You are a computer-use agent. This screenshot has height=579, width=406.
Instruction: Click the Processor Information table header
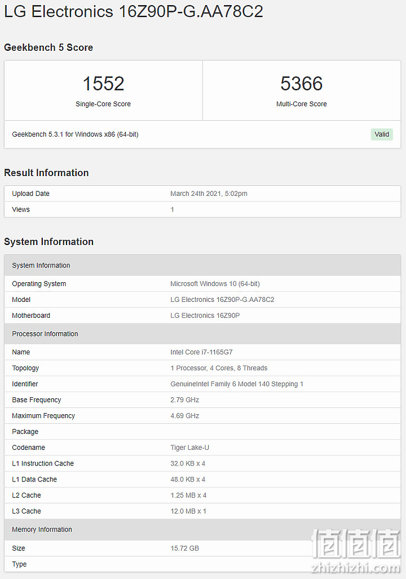(x=202, y=334)
